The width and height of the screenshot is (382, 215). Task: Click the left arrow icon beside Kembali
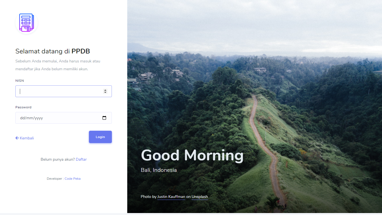17,138
